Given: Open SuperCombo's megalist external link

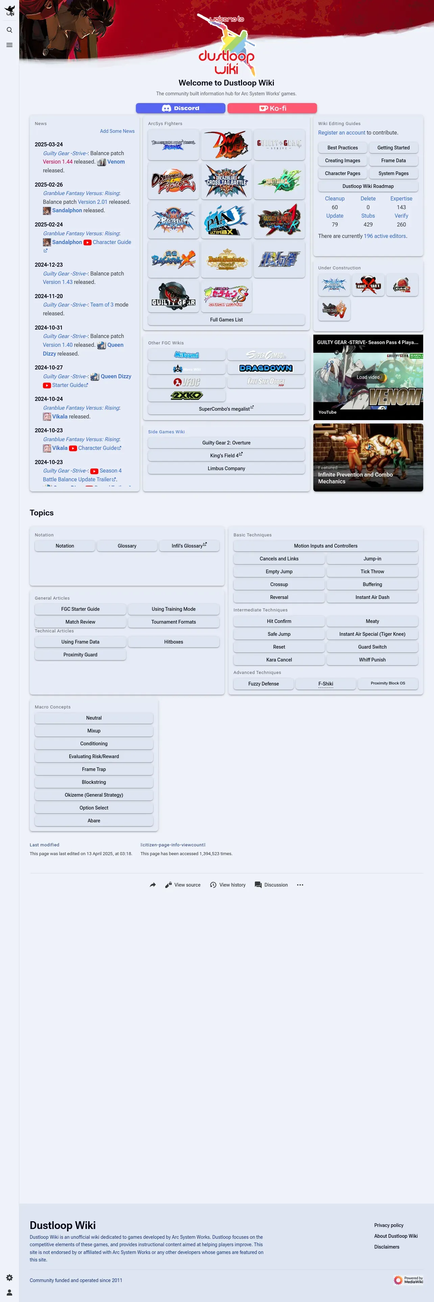Looking at the screenshot, I should tap(226, 408).
